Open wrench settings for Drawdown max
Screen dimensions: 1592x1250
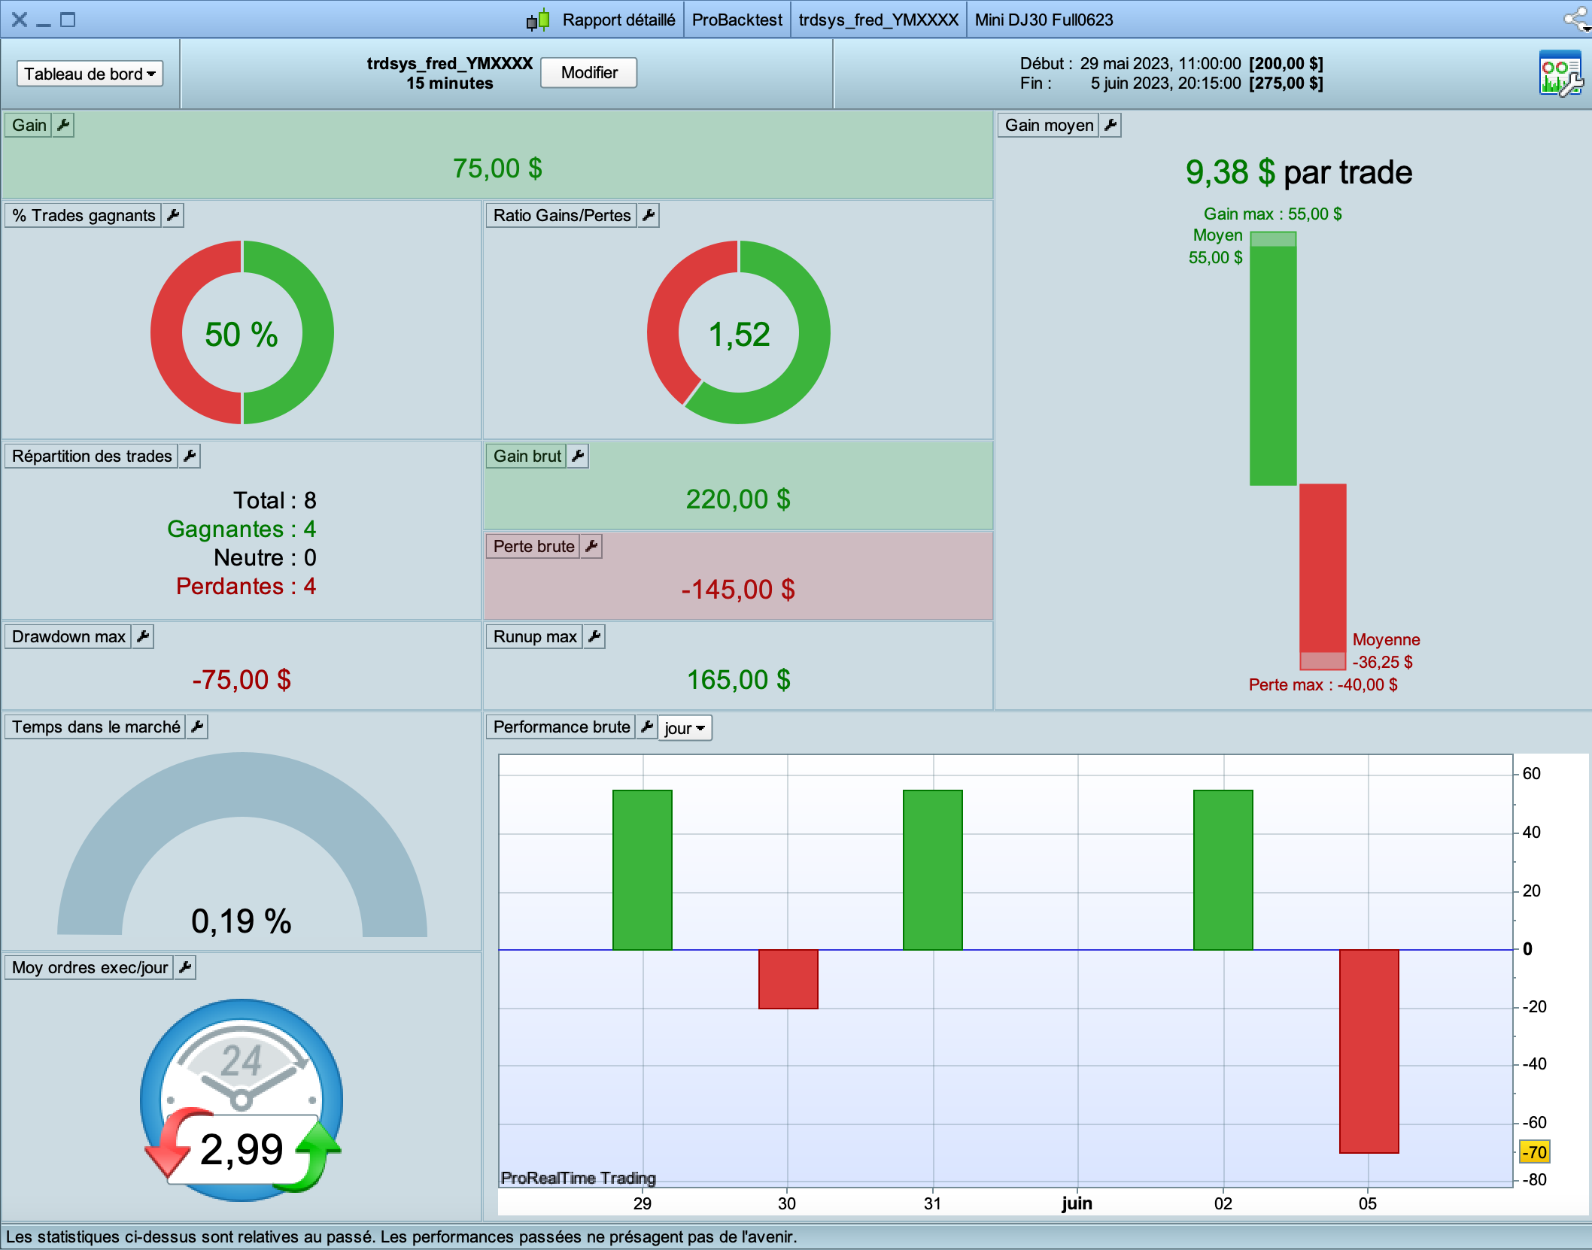(x=143, y=636)
